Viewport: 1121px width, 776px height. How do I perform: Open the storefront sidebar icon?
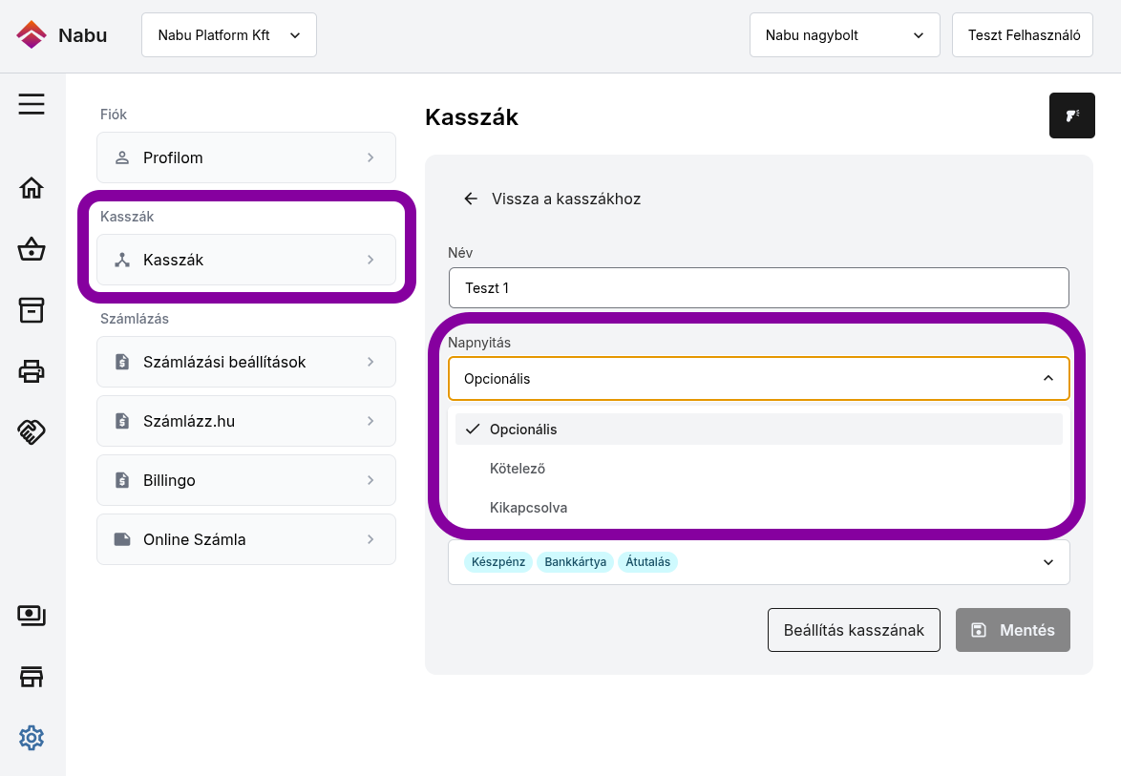32,677
